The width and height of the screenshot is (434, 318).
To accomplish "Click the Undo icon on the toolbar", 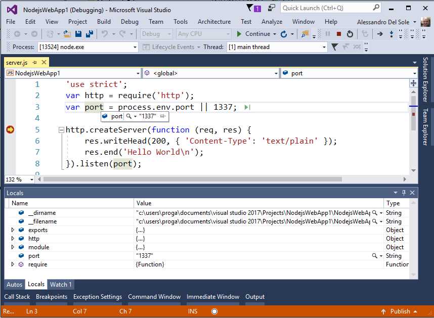I will 104,34.
